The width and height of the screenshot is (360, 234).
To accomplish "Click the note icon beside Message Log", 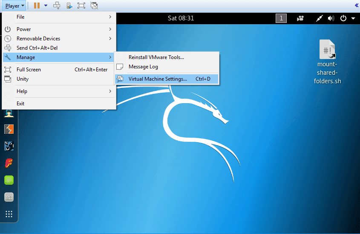I will pos(120,67).
